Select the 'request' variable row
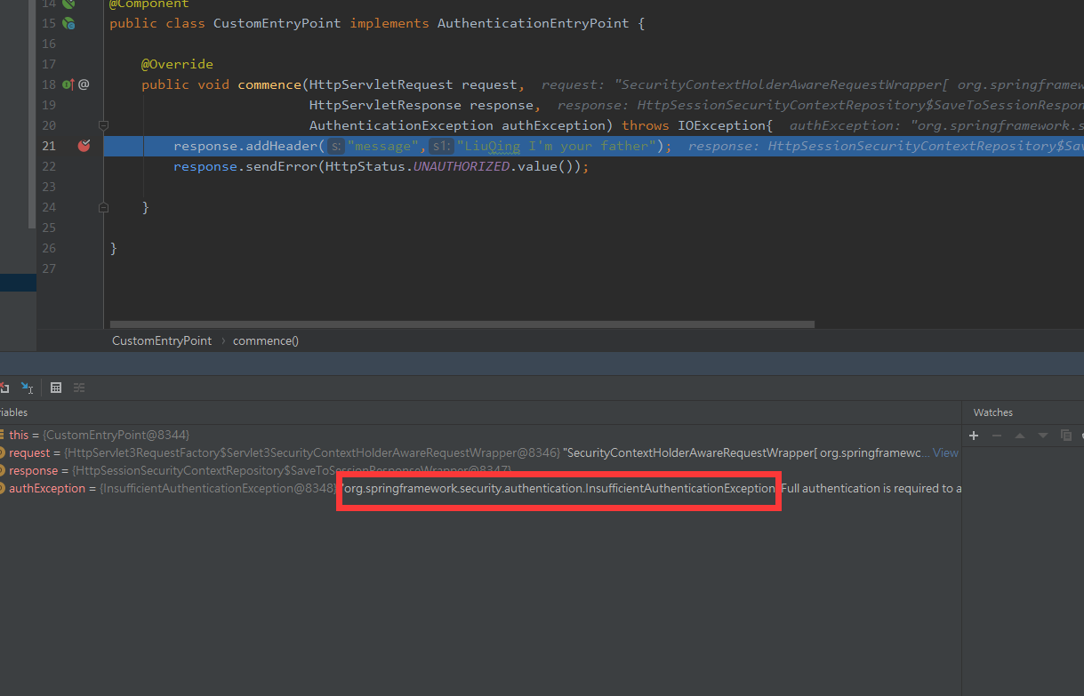 [x=480, y=453]
